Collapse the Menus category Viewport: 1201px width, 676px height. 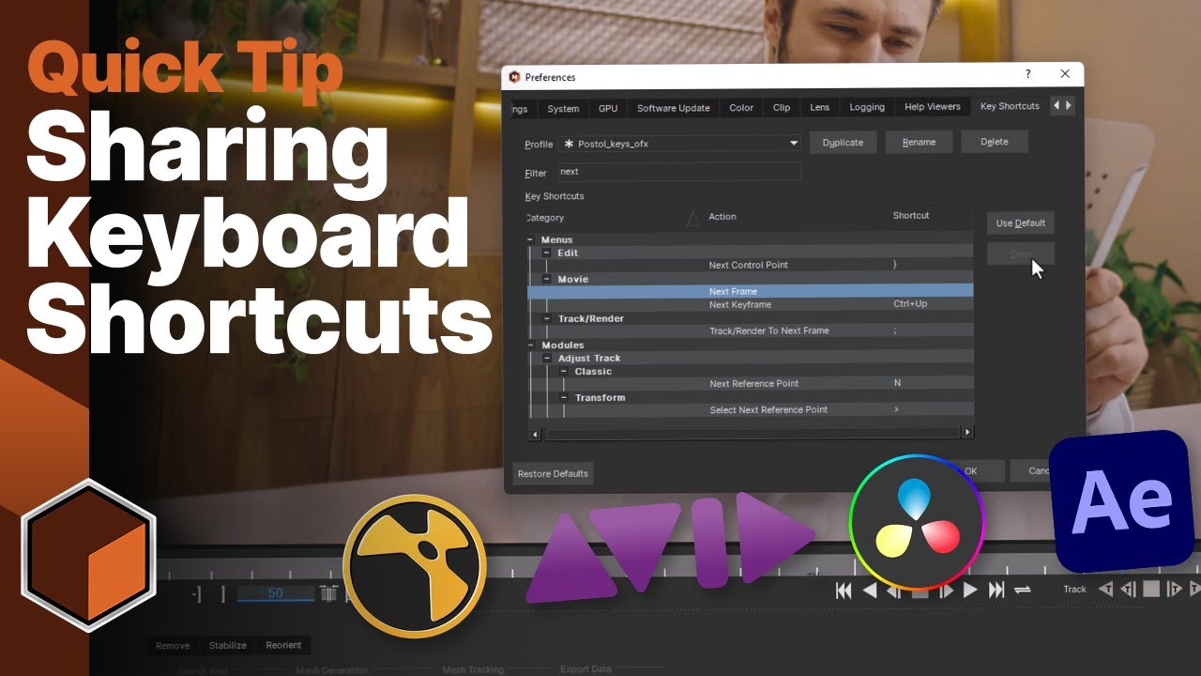click(x=531, y=240)
